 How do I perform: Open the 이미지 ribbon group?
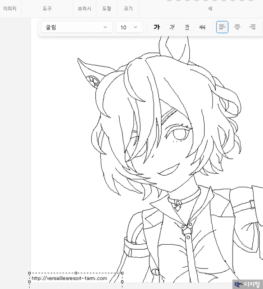tap(10, 8)
